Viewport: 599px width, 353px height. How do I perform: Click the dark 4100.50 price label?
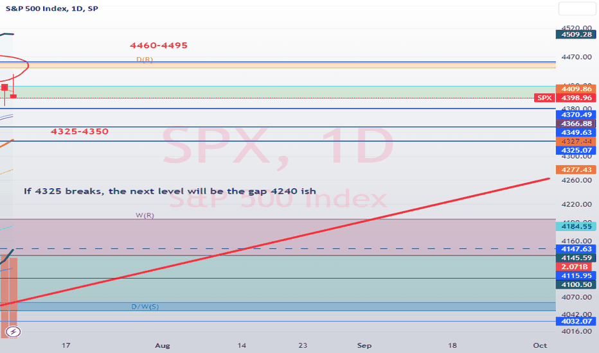(x=576, y=284)
